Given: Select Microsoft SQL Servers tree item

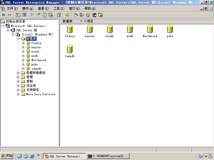Looking at the screenshot, I should pos(28,26).
